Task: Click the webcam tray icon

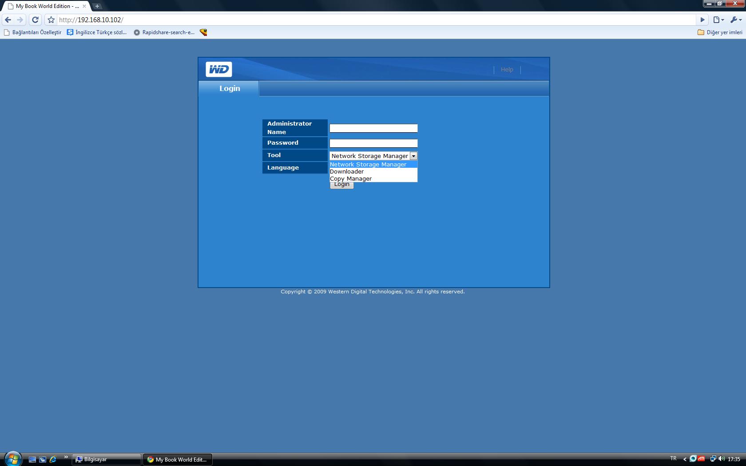Action: pyautogui.click(x=693, y=459)
